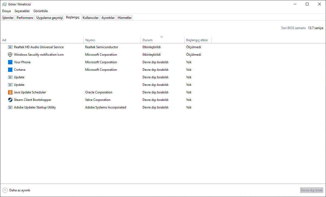Click the Adobe Updater Startup Utility icon

click(10, 107)
